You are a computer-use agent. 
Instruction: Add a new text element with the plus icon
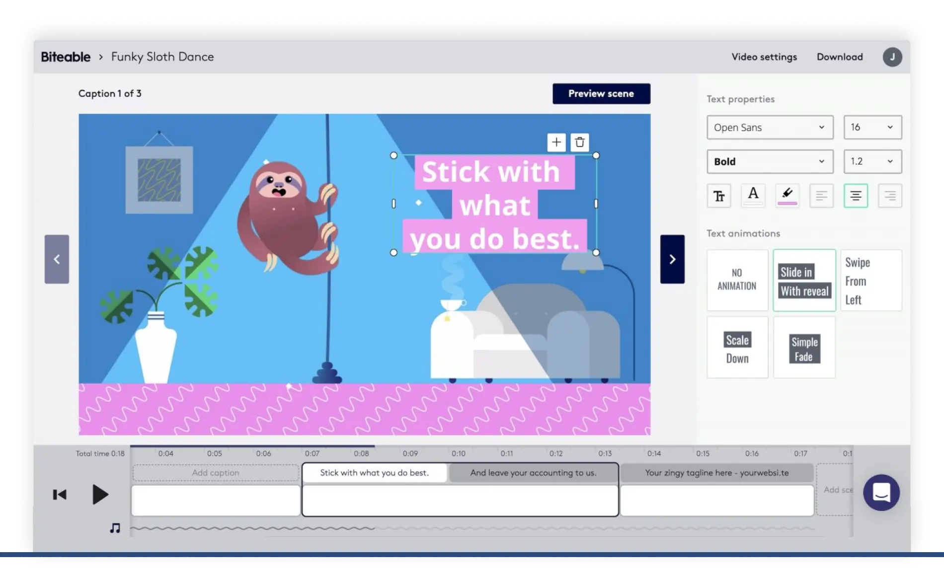[x=556, y=142]
